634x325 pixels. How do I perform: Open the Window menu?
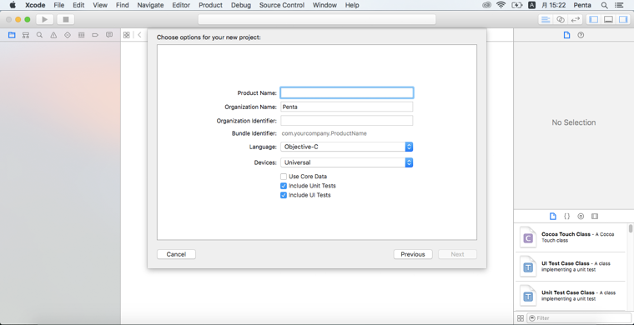(x=325, y=5)
